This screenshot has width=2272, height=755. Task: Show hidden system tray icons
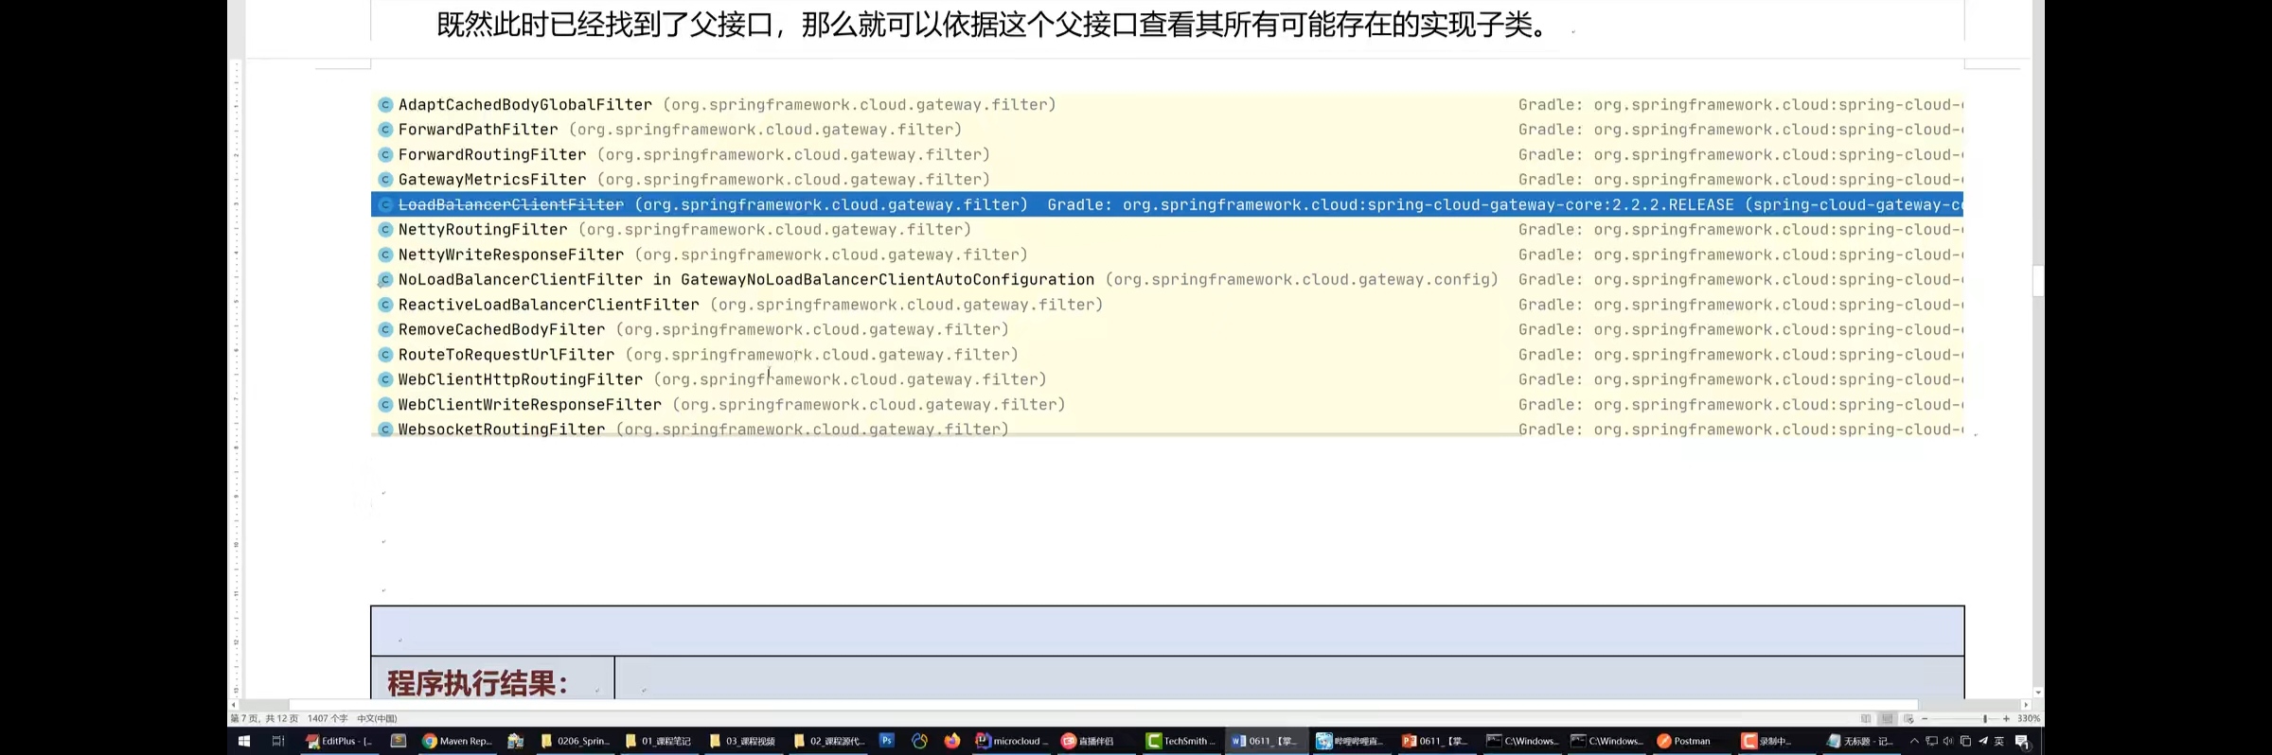(1914, 741)
